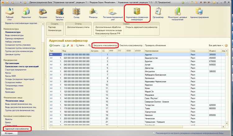Open Физические лица bold link
The height and width of the screenshot is (136, 233).
15,101
